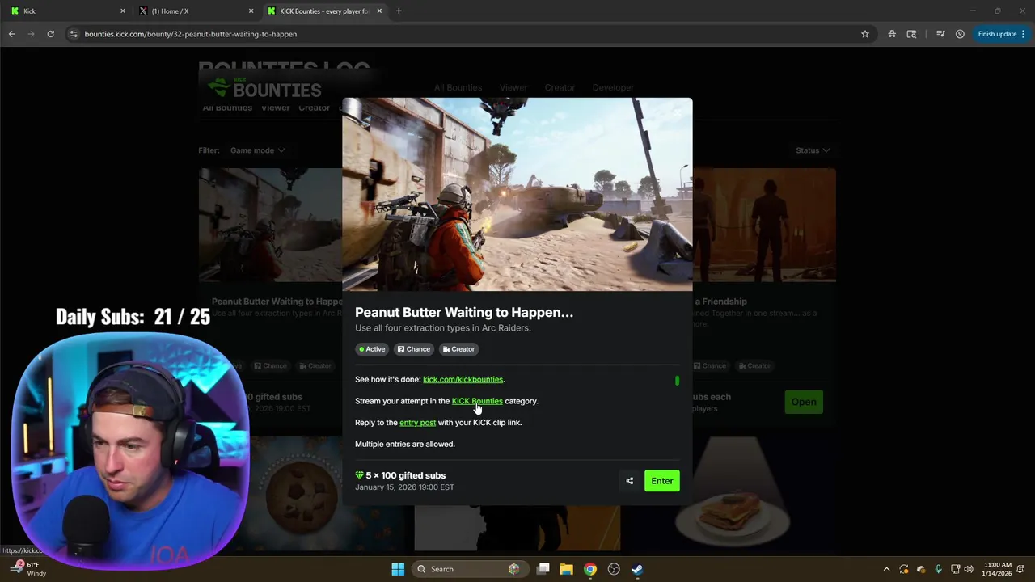
Task: Select the Active status tag
Action: [x=372, y=349]
